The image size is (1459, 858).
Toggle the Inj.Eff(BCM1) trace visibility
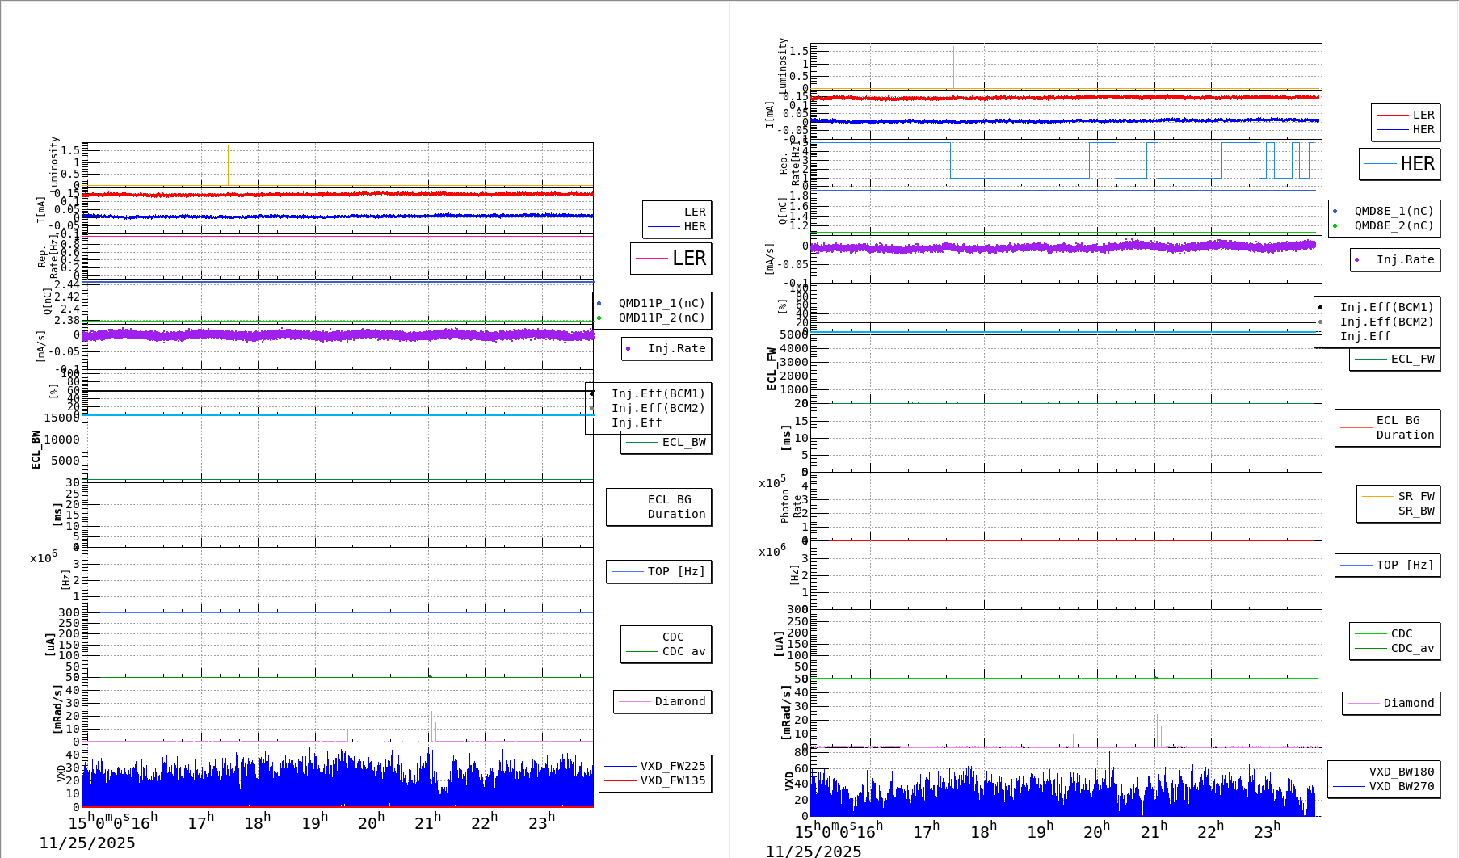[x=658, y=394]
